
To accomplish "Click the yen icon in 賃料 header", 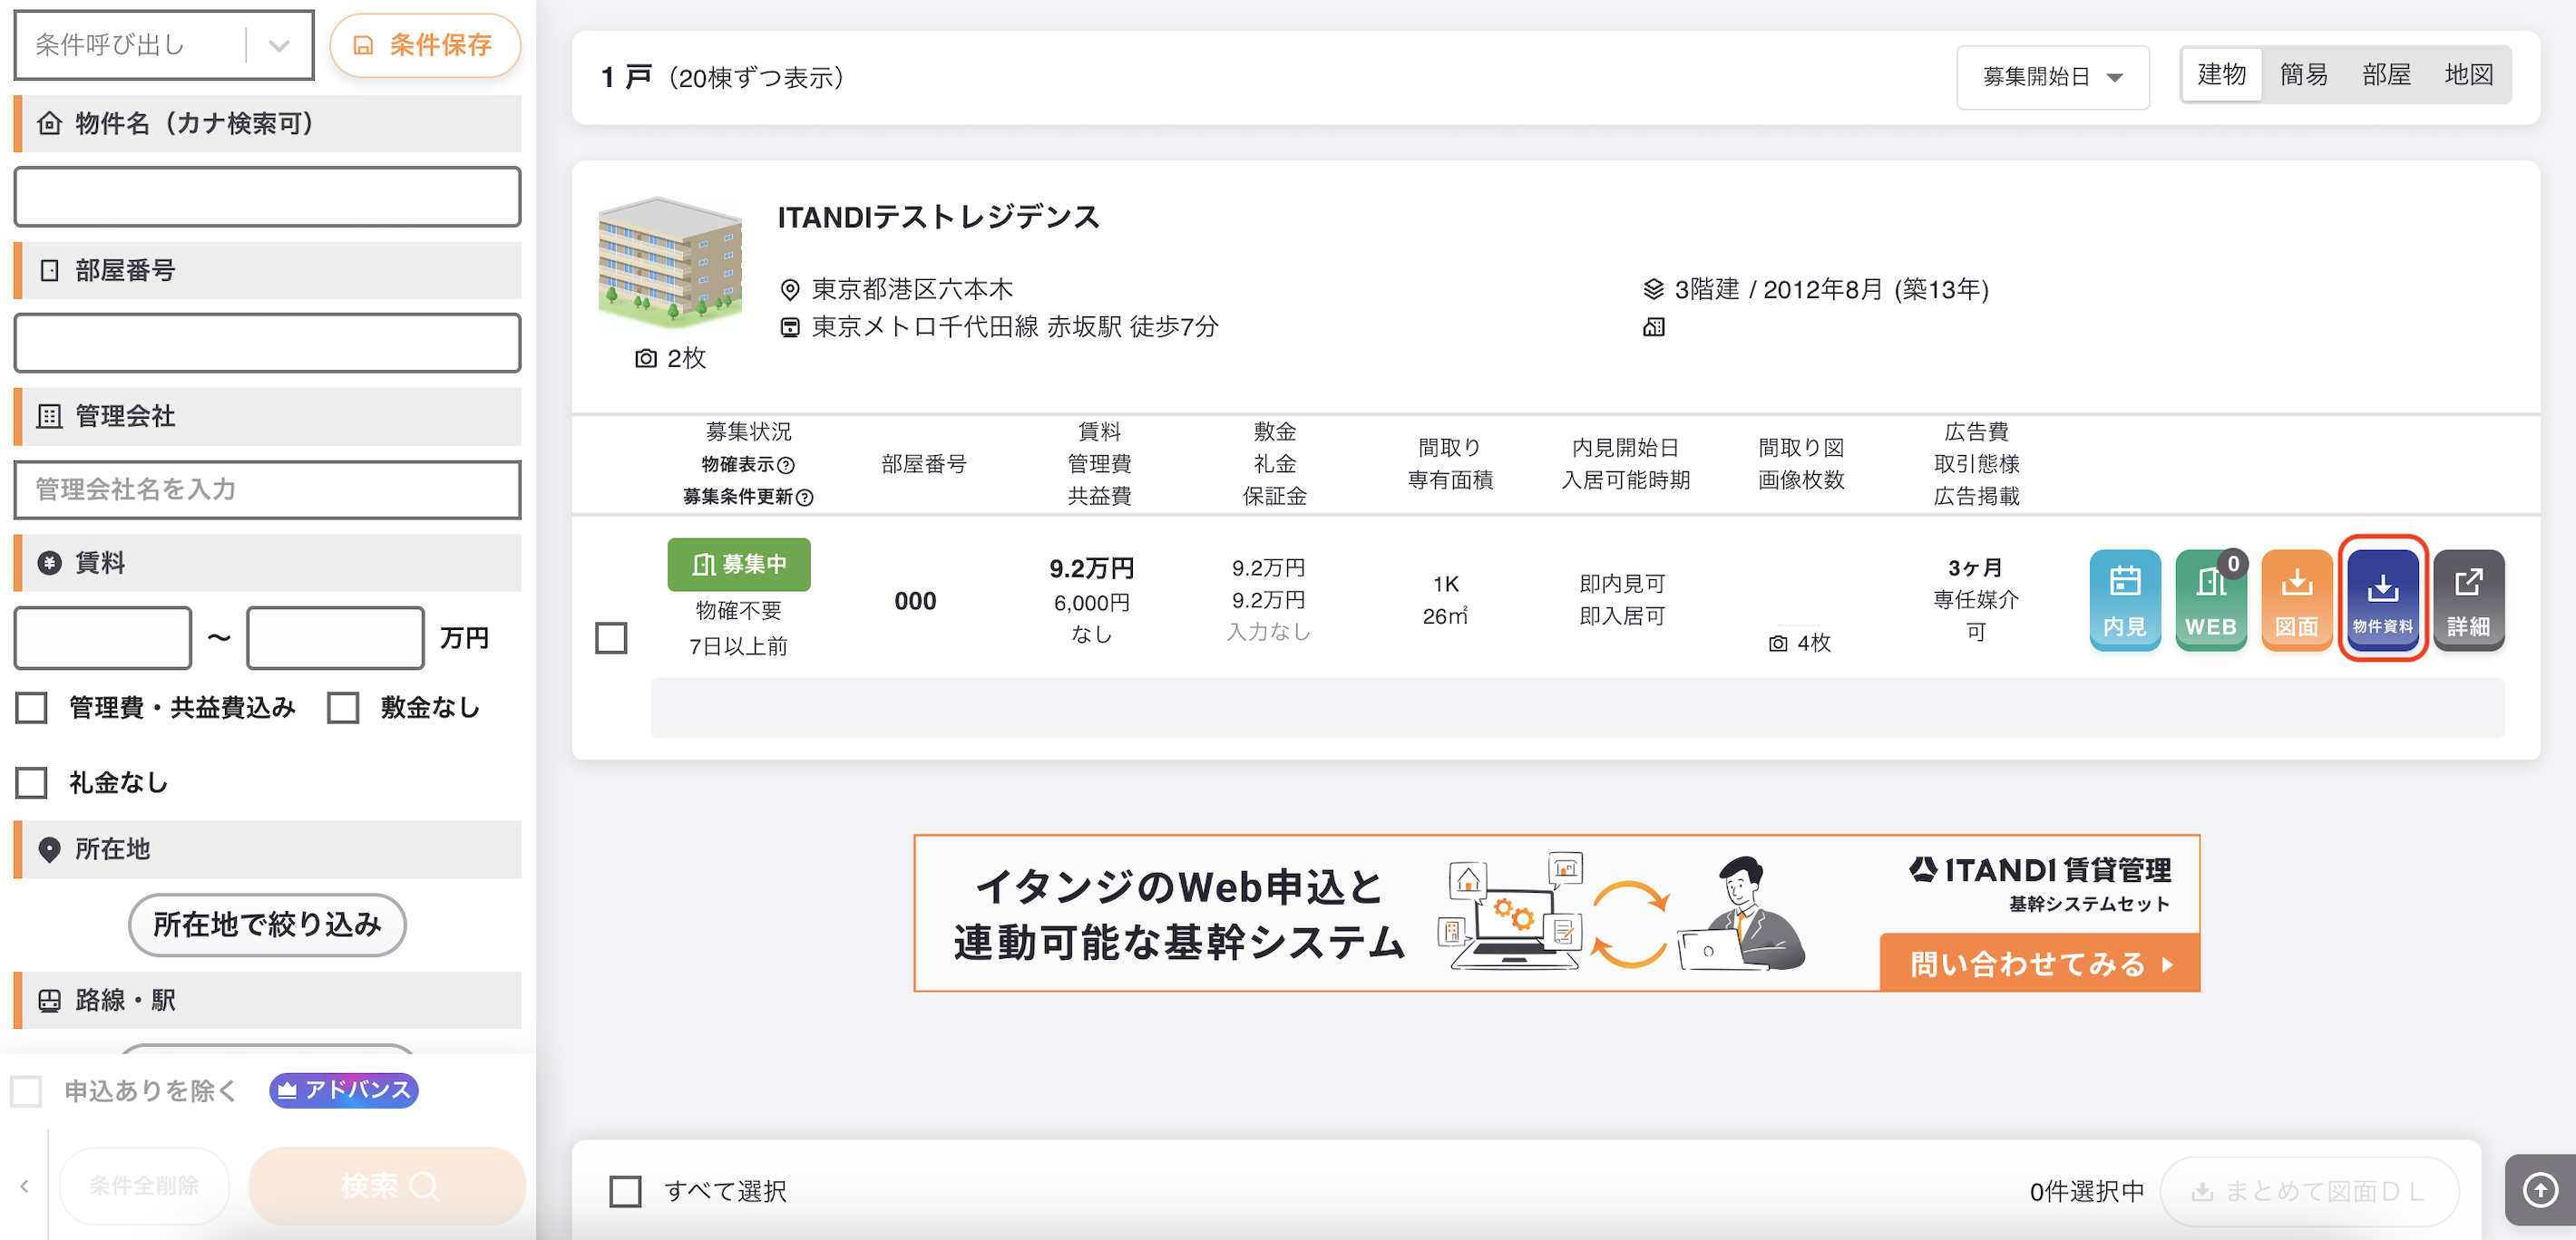I will [x=49, y=563].
